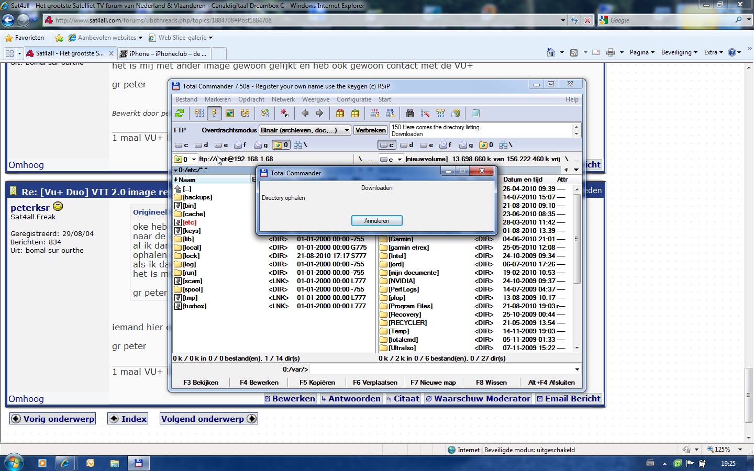Select drive d in left panel drive bar
Screen dimensions: 754x471
(202, 145)
